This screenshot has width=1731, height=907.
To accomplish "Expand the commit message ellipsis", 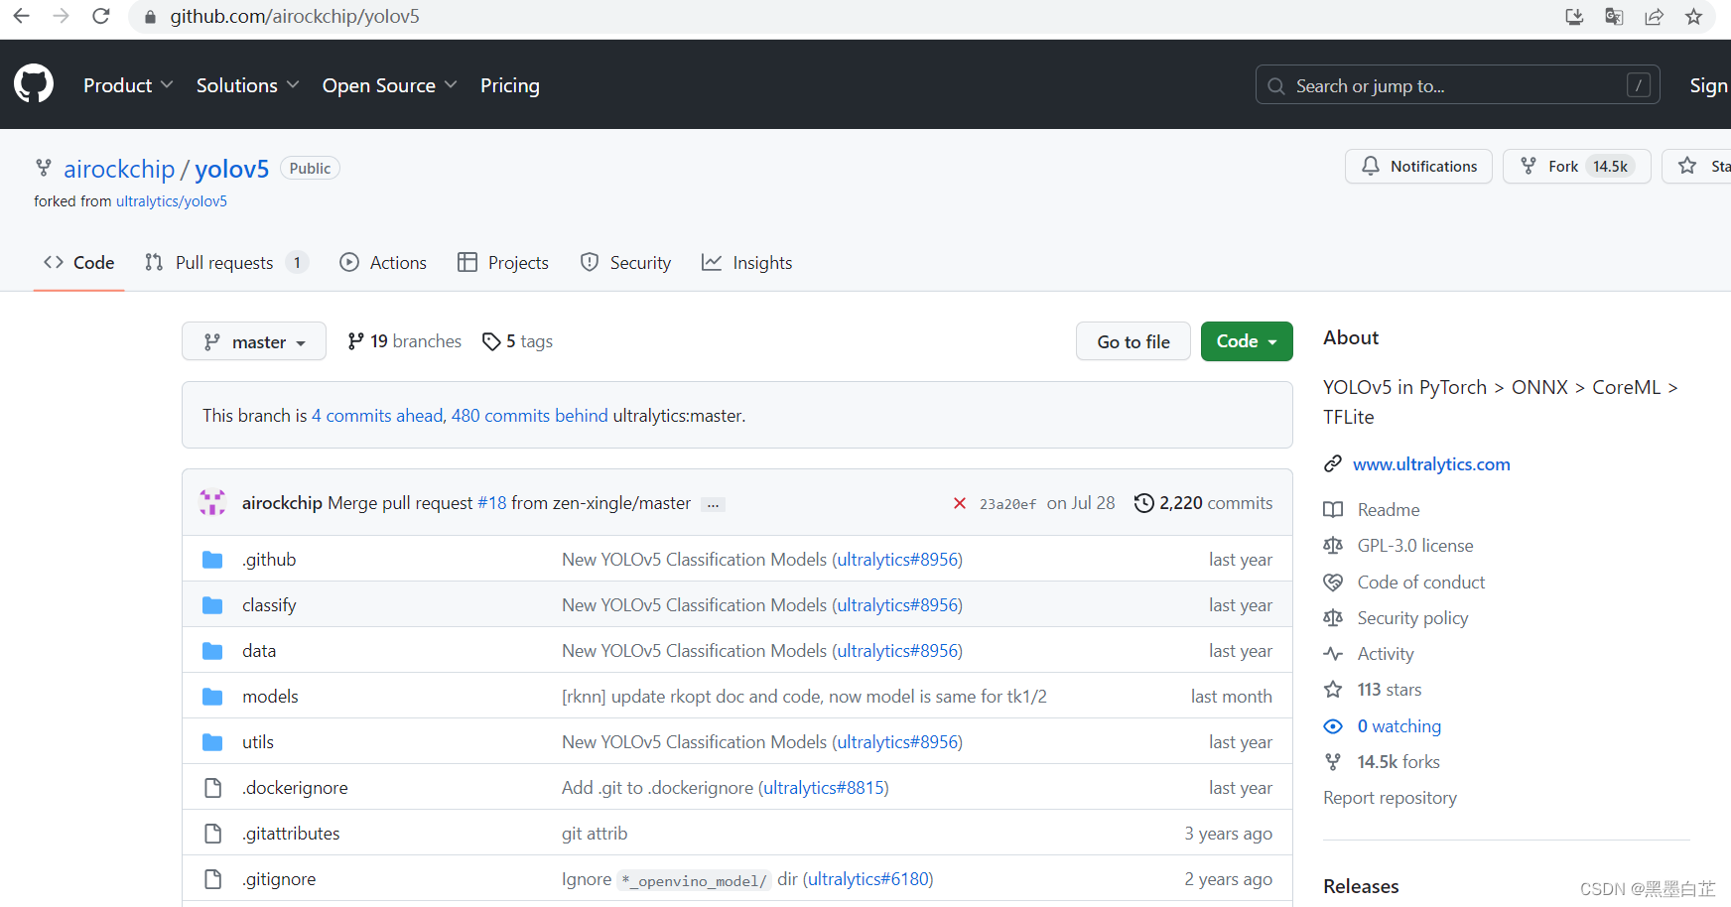I will (x=713, y=504).
